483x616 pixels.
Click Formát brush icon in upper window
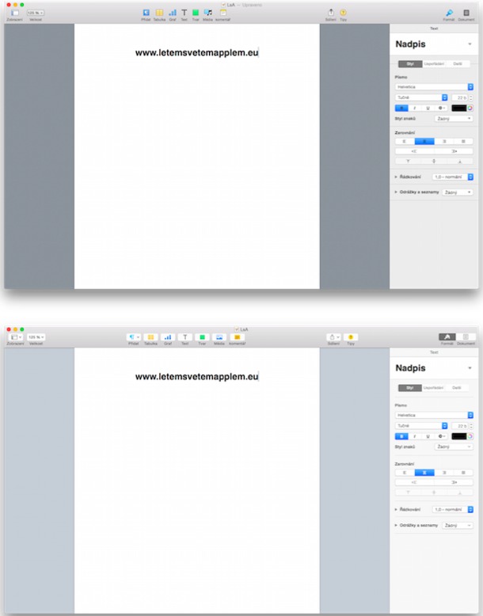pyautogui.click(x=449, y=13)
